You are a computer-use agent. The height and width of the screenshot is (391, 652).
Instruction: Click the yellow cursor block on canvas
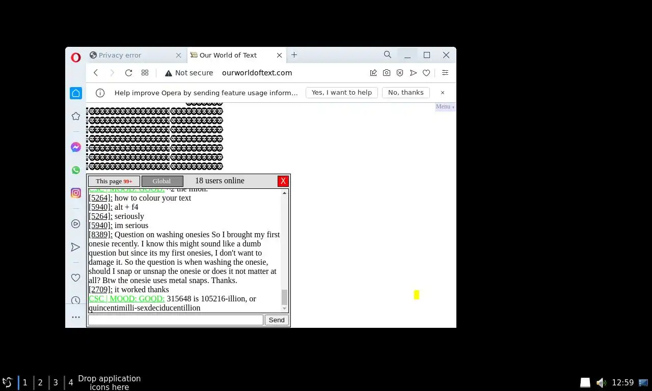point(417,295)
